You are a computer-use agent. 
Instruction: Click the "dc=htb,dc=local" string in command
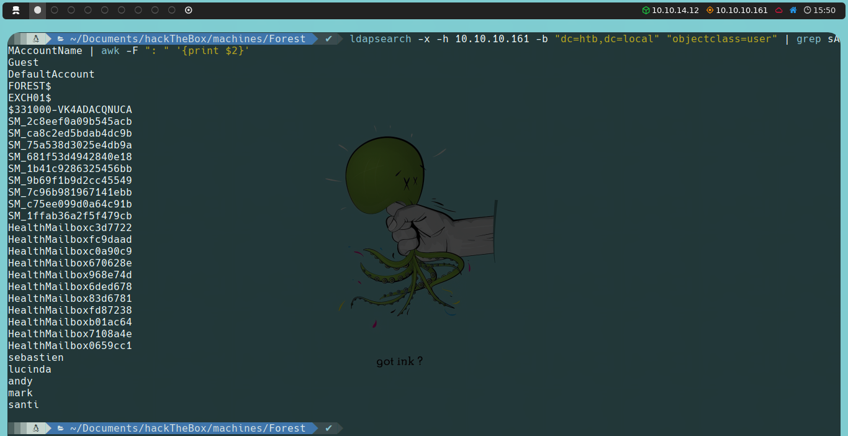[607, 39]
